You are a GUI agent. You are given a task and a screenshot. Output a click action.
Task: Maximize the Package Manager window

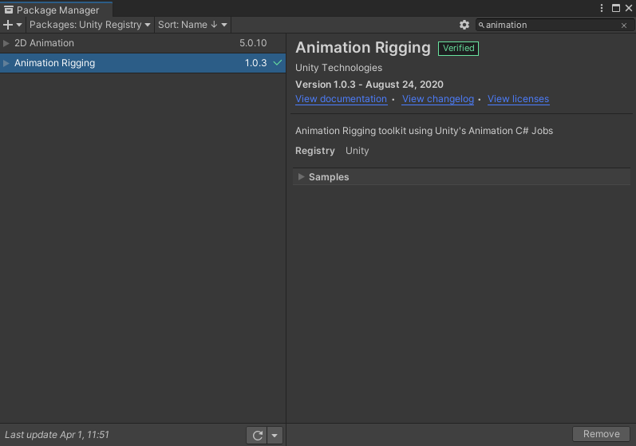click(616, 8)
